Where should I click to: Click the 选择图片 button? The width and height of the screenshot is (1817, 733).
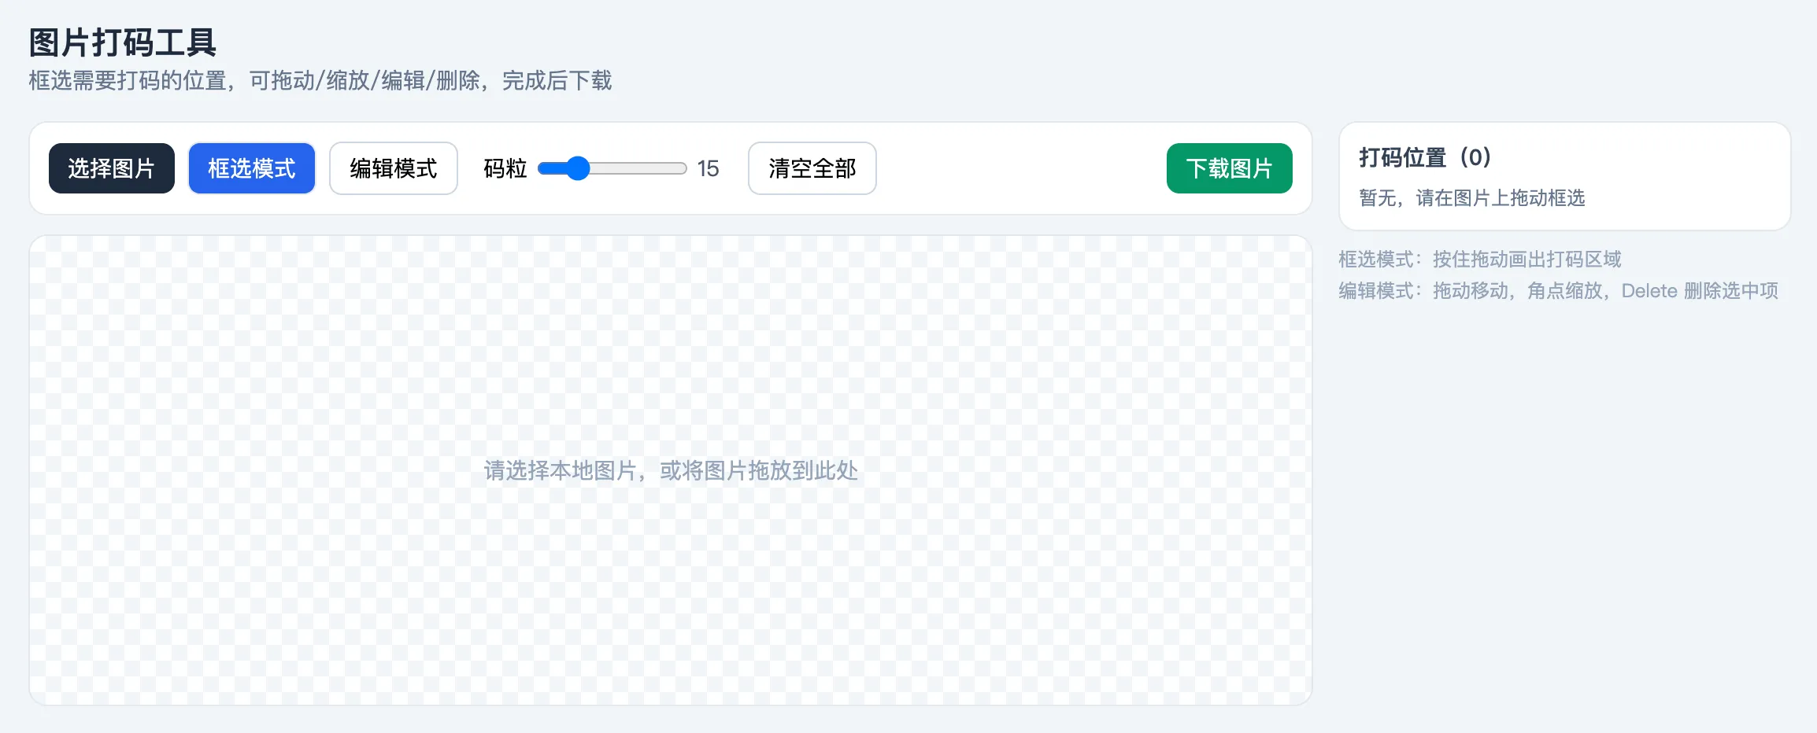coord(112,168)
